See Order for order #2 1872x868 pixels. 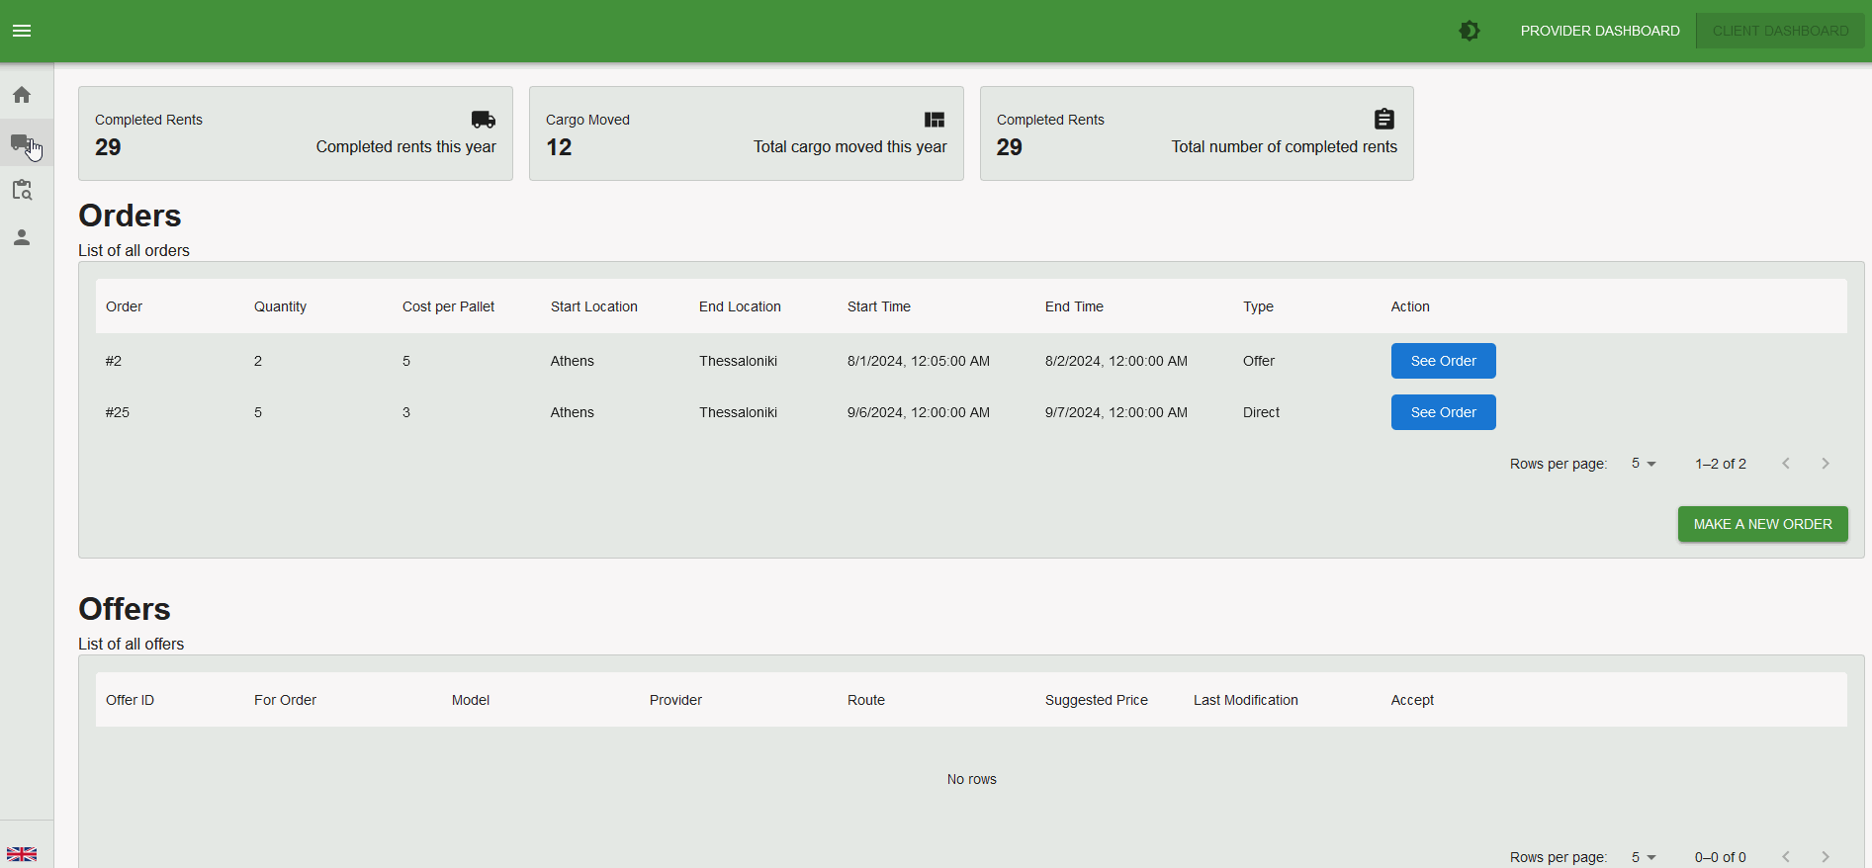click(1443, 361)
